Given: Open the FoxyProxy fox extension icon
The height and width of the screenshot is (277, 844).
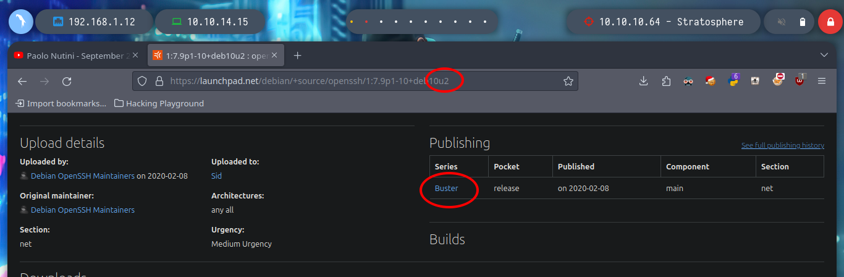Looking at the screenshot, I should pos(777,80).
